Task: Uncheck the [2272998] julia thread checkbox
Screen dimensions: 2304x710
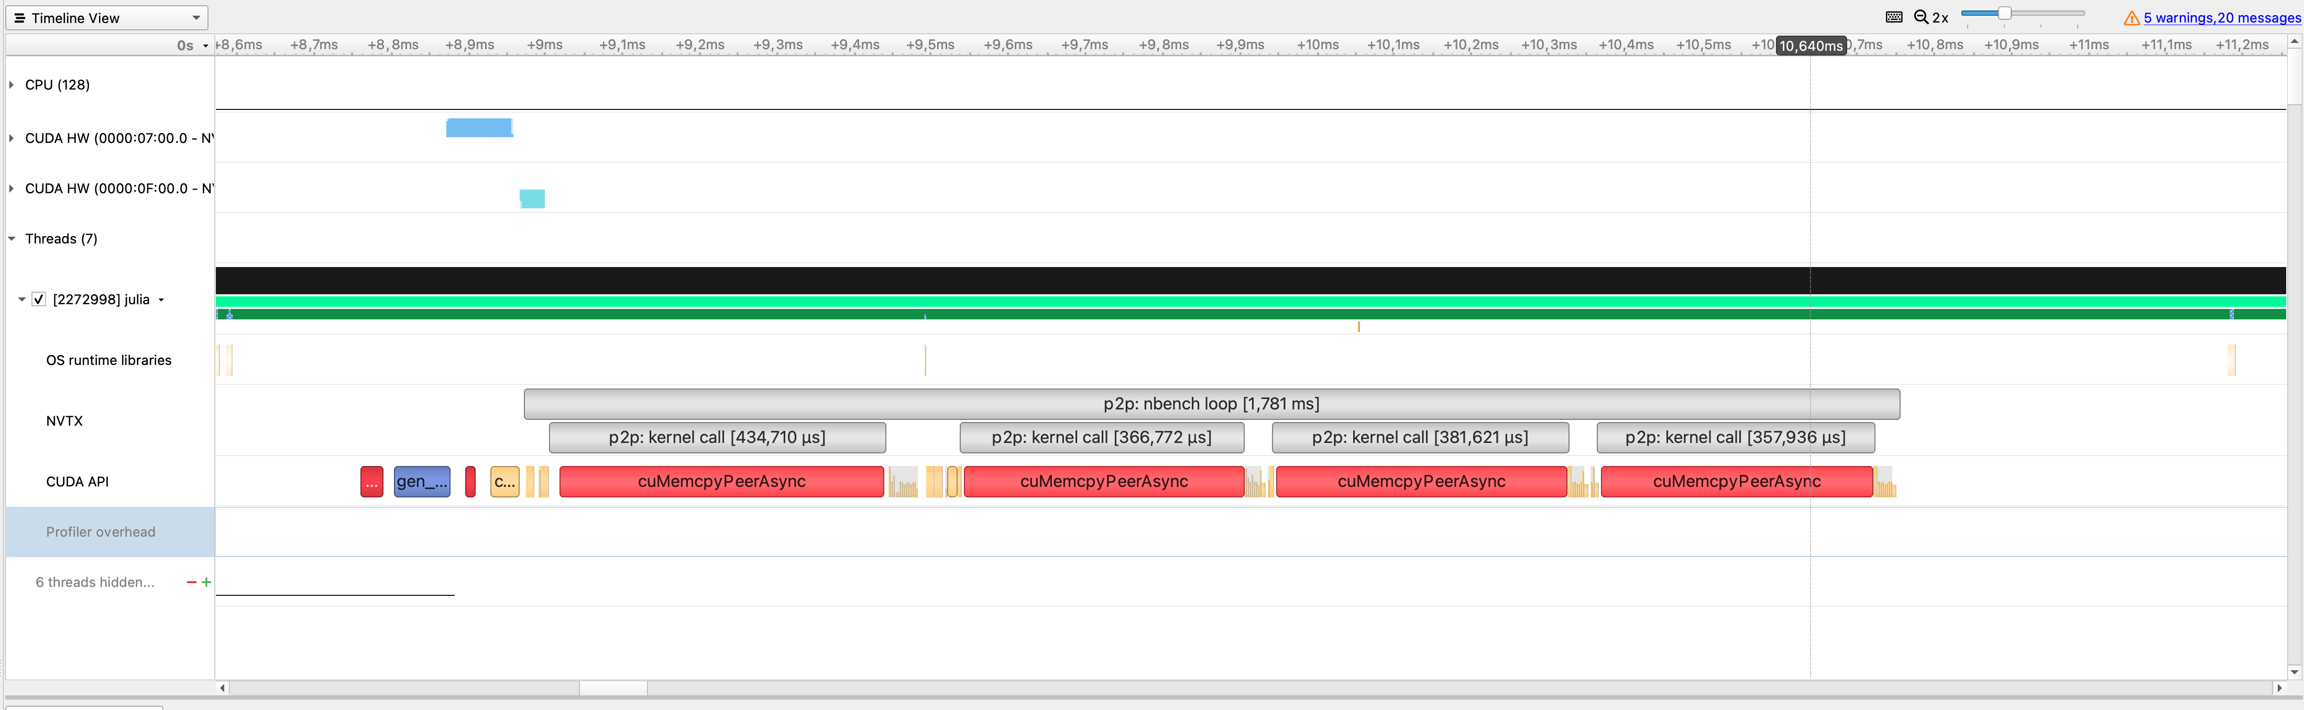Action: [38, 299]
